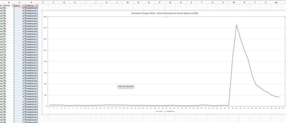Select Utenti value 7 beside 201806032235
The width and height of the screenshot is (286, 123).
click(x=19, y=99)
